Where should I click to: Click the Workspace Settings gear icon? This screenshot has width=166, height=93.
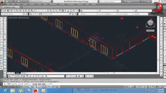(x=24, y=14)
